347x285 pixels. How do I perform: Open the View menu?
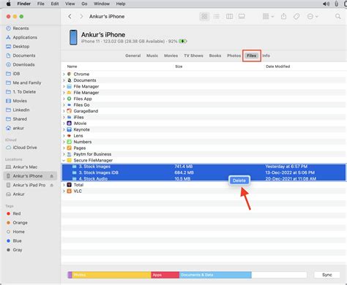pyautogui.click(x=70, y=4)
